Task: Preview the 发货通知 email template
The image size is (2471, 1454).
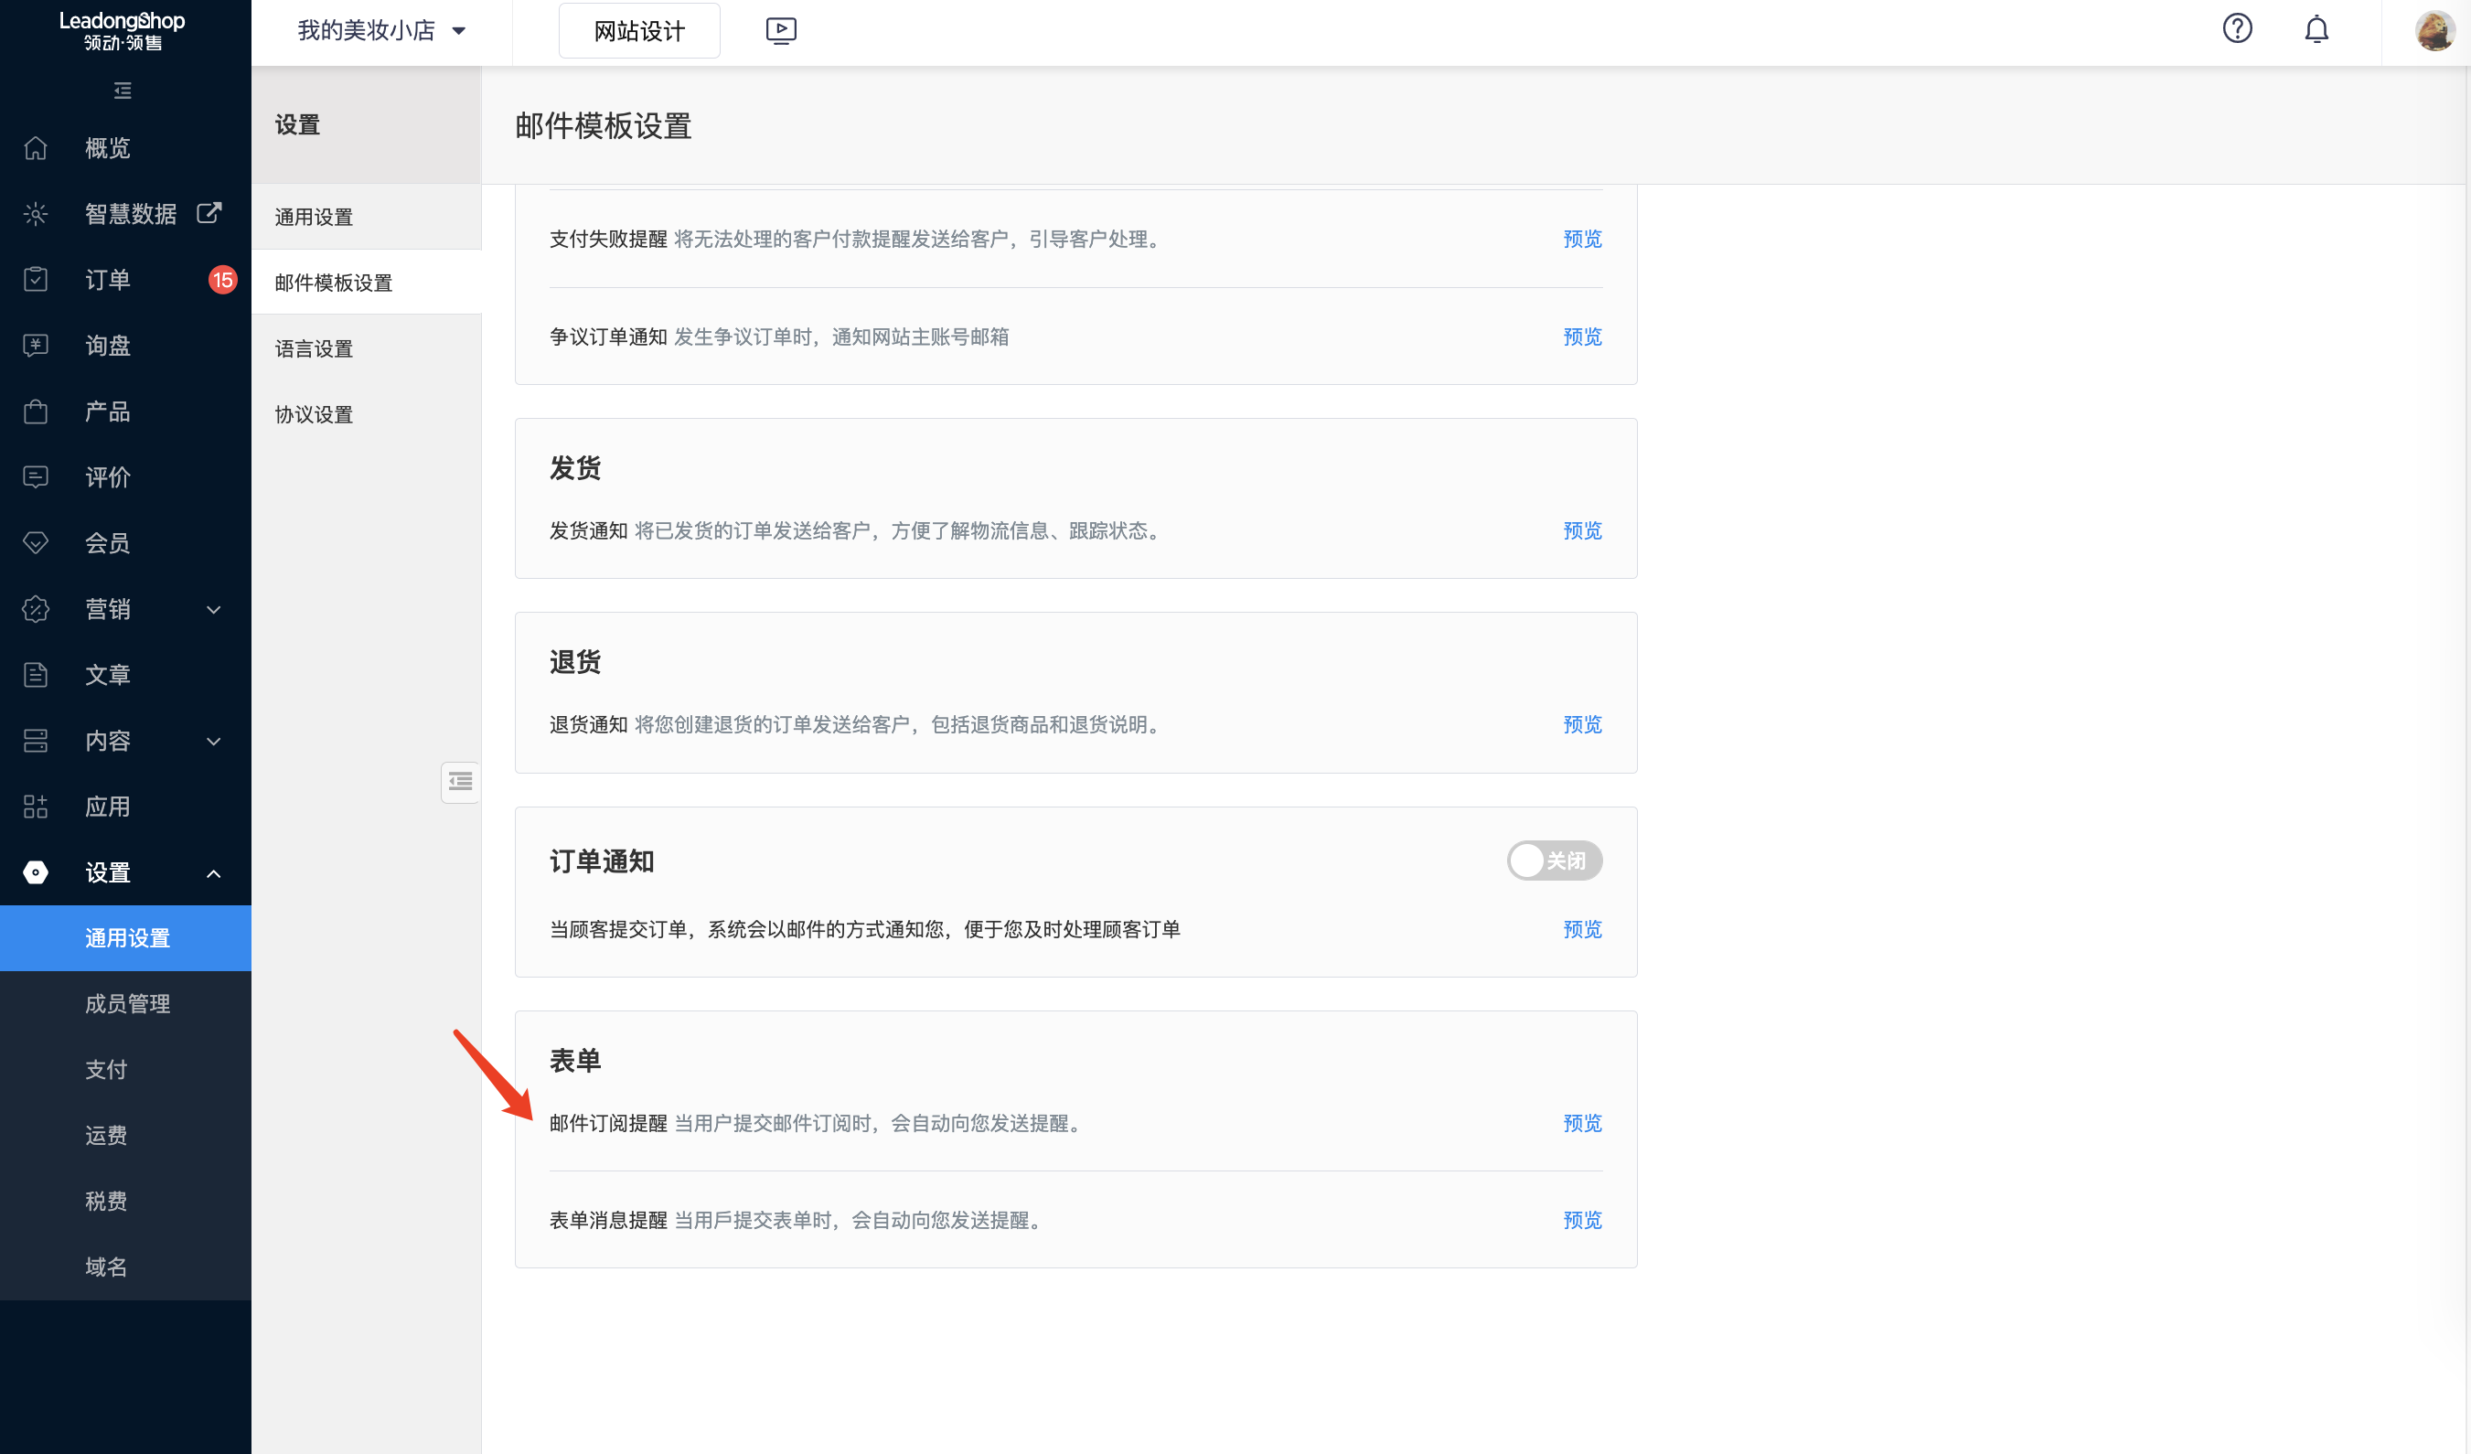Action: pyautogui.click(x=1581, y=530)
